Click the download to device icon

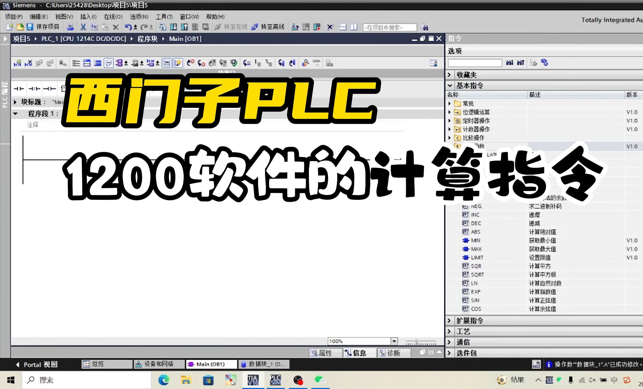[x=173, y=27]
